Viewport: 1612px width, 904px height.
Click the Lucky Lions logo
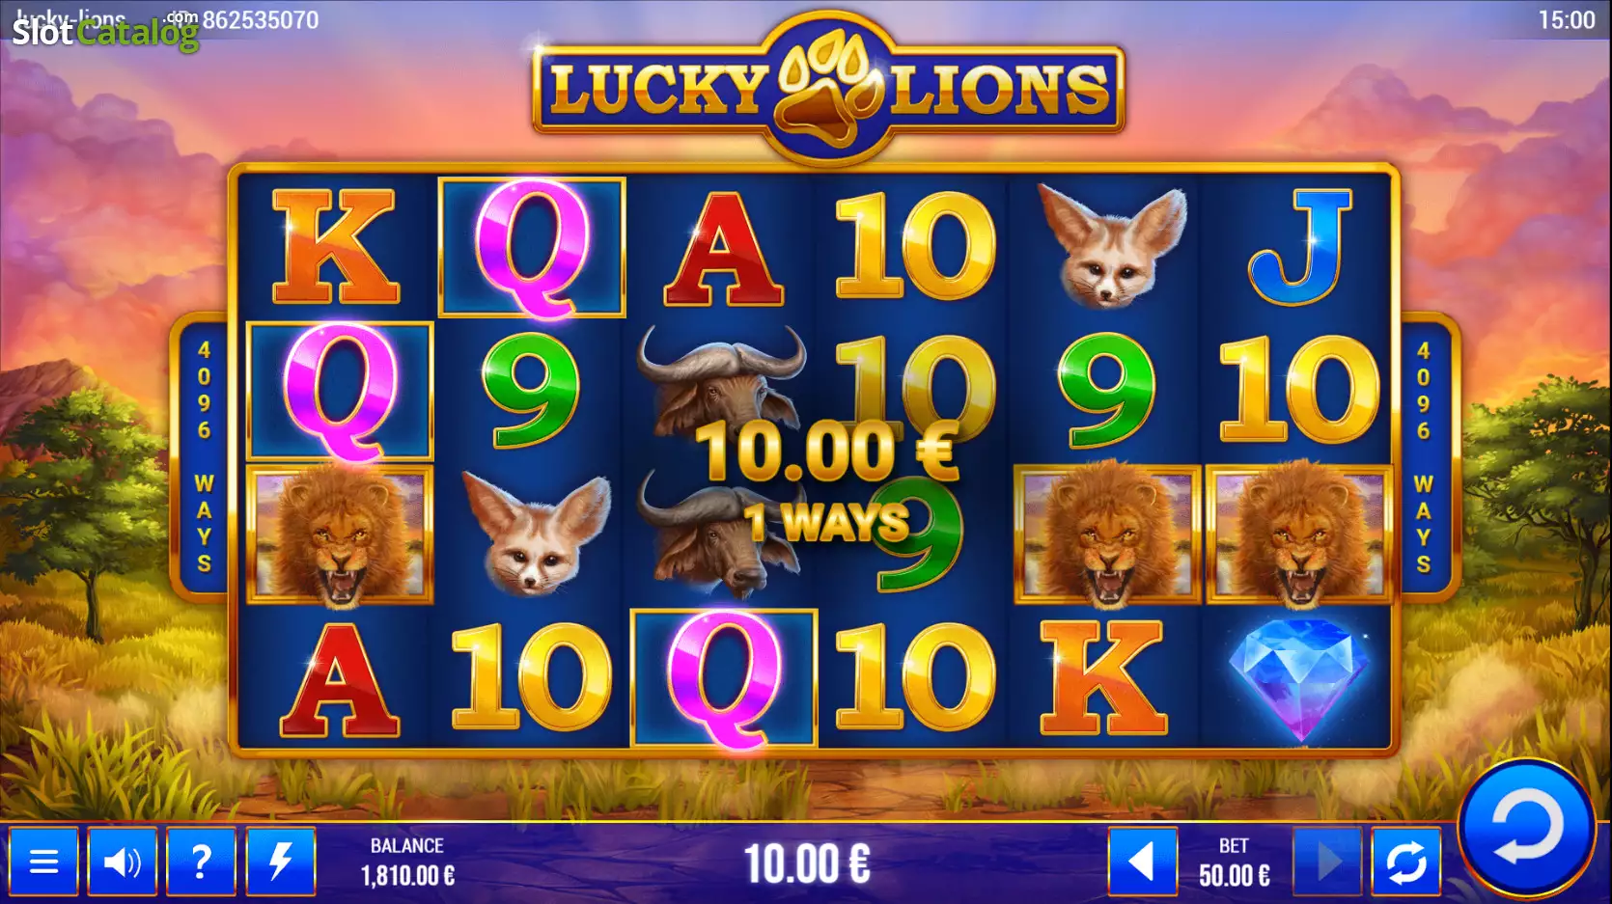(x=828, y=89)
